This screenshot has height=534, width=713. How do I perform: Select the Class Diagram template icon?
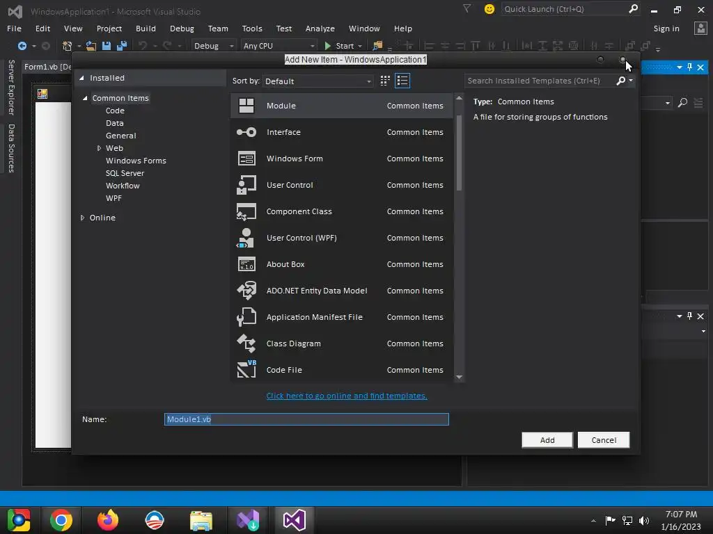coord(246,343)
